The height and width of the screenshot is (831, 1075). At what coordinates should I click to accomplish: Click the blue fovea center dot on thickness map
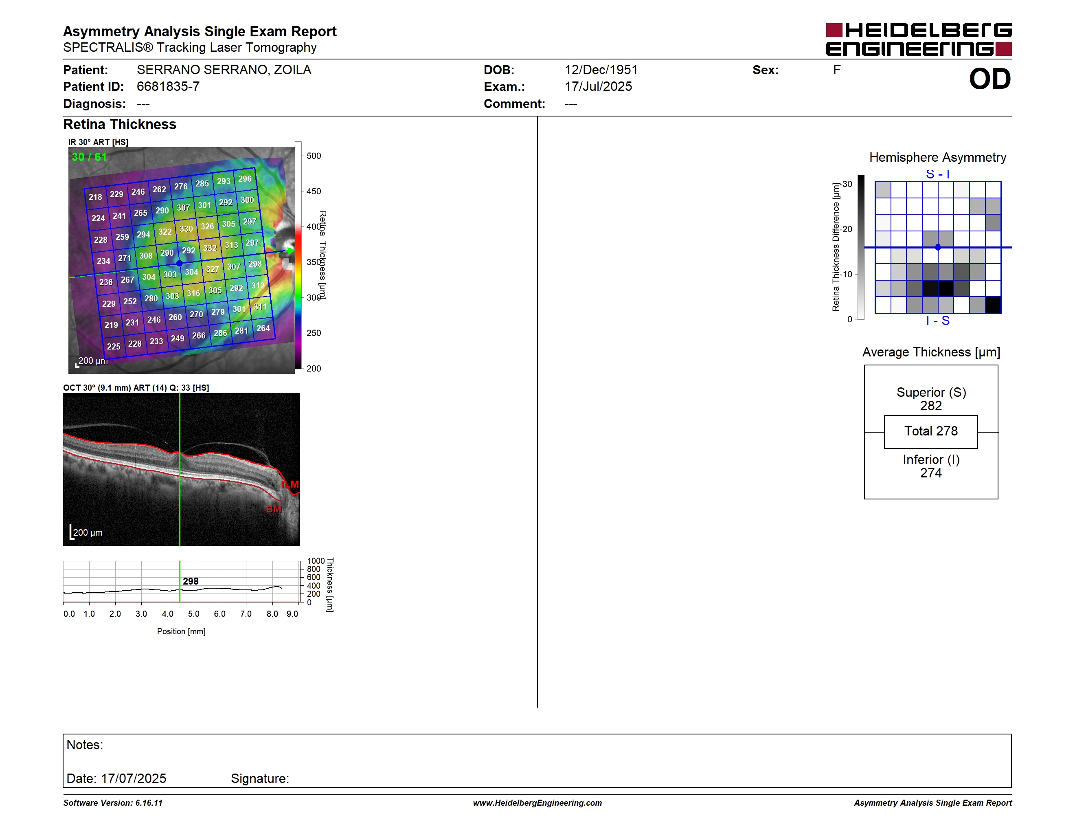click(180, 264)
